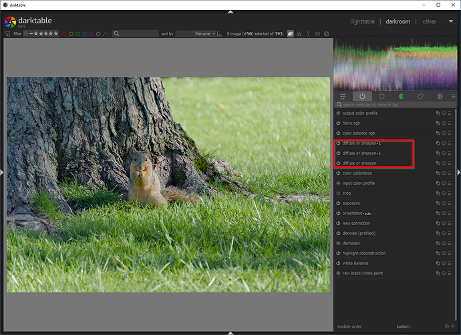Collapse the top panel arrow

coord(230,12)
